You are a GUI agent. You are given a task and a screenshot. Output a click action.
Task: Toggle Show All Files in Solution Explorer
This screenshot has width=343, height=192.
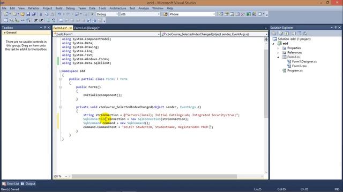tap(281, 33)
